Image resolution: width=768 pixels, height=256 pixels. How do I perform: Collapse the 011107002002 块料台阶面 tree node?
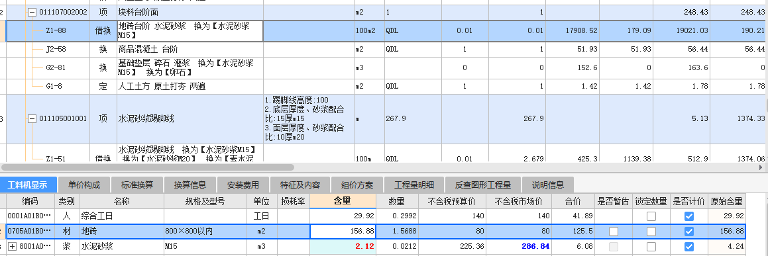pyautogui.click(x=32, y=12)
